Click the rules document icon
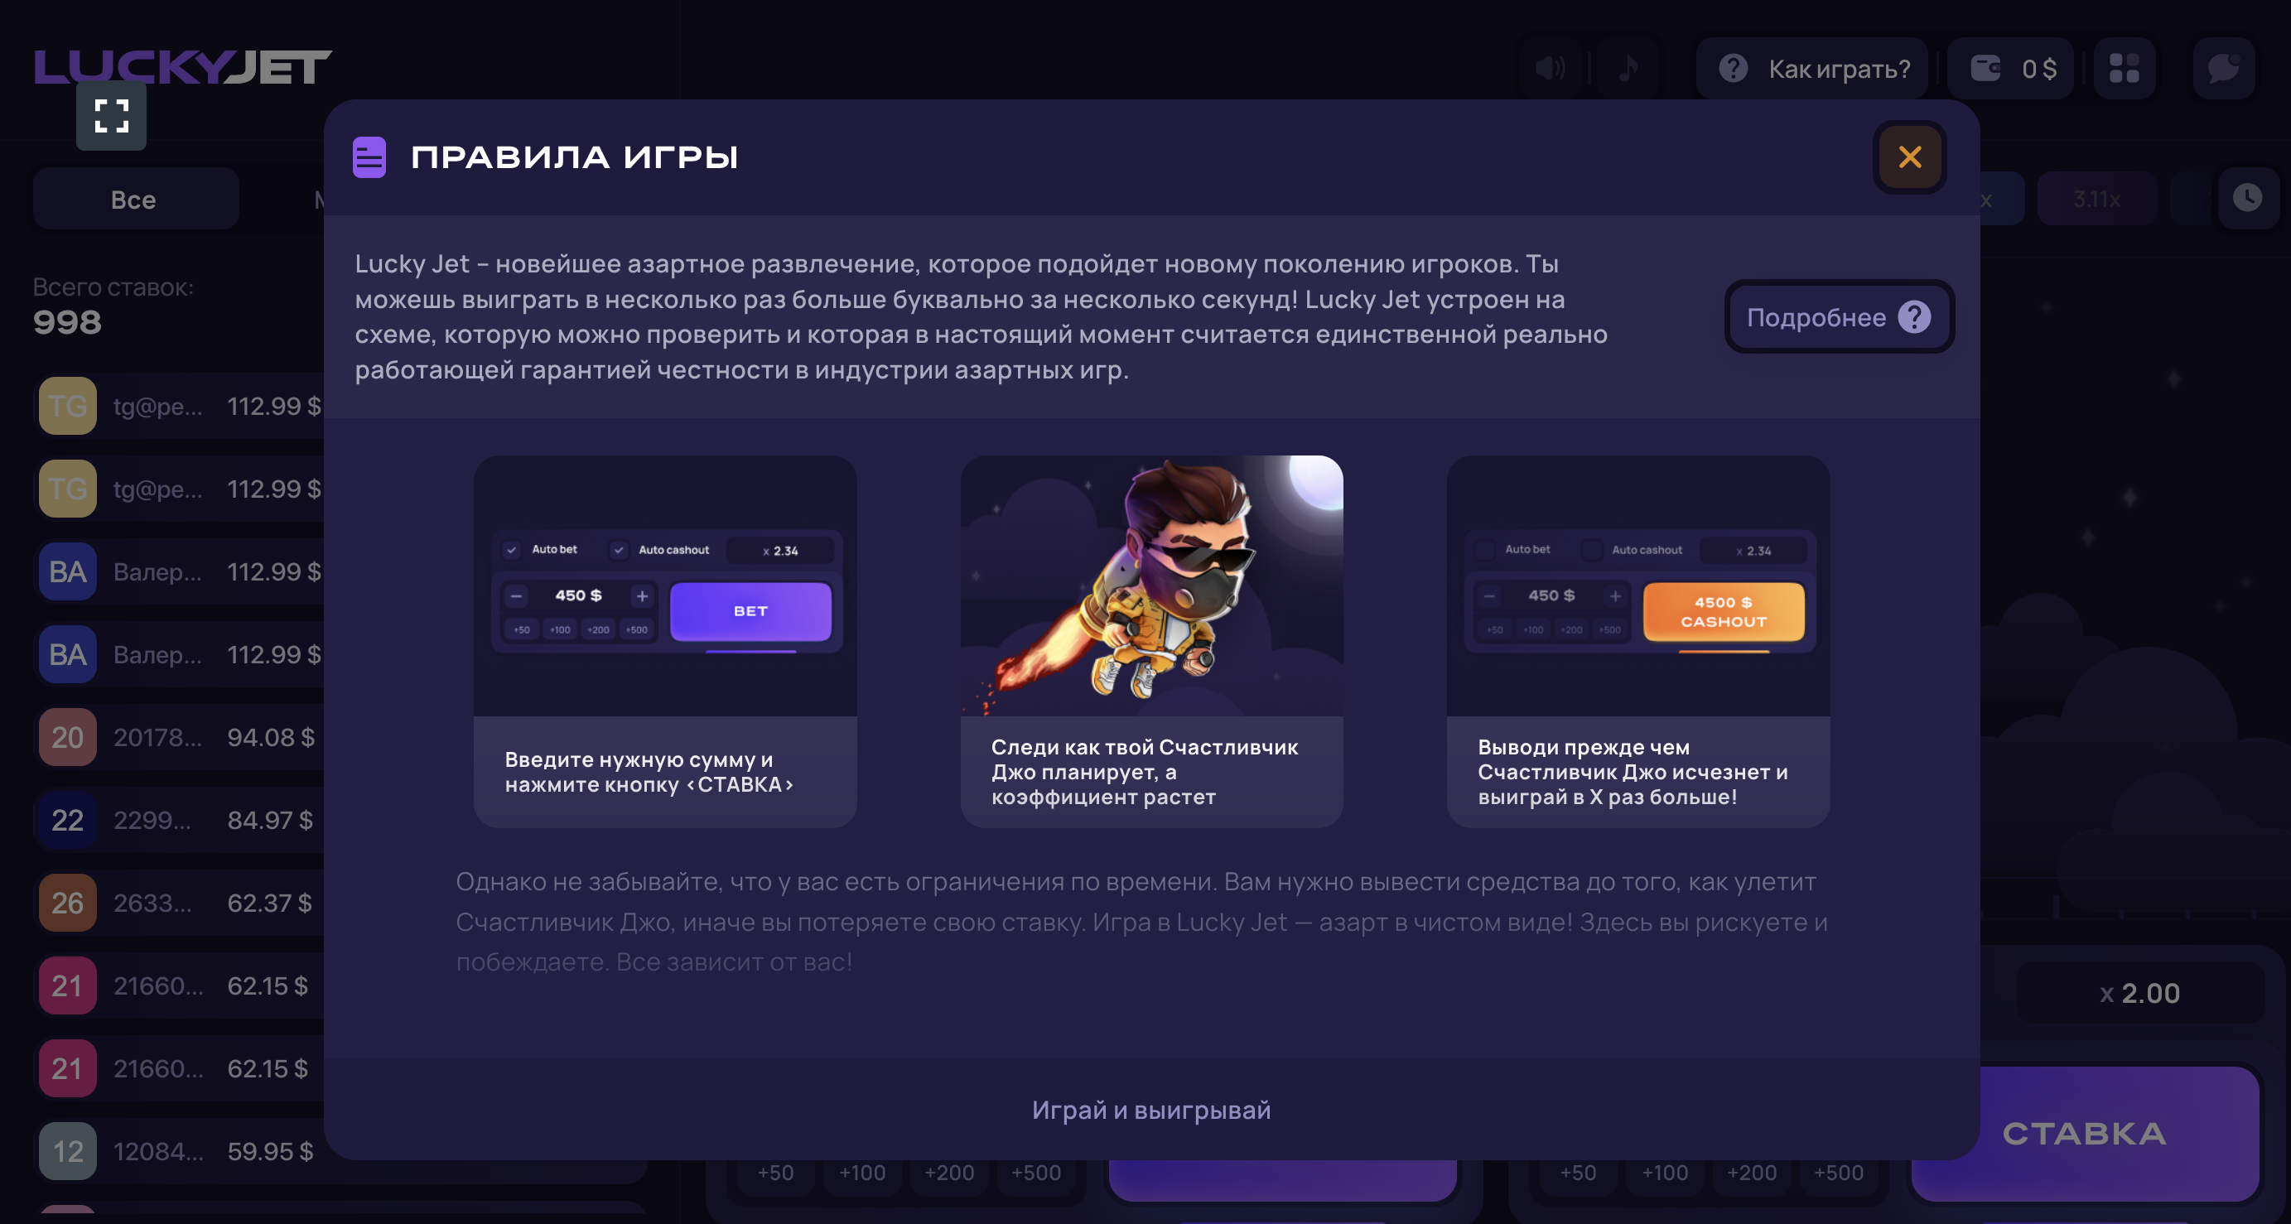2291x1224 pixels. click(x=369, y=157)
